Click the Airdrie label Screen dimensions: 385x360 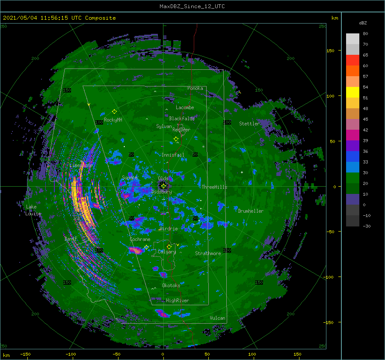point(169,229)
